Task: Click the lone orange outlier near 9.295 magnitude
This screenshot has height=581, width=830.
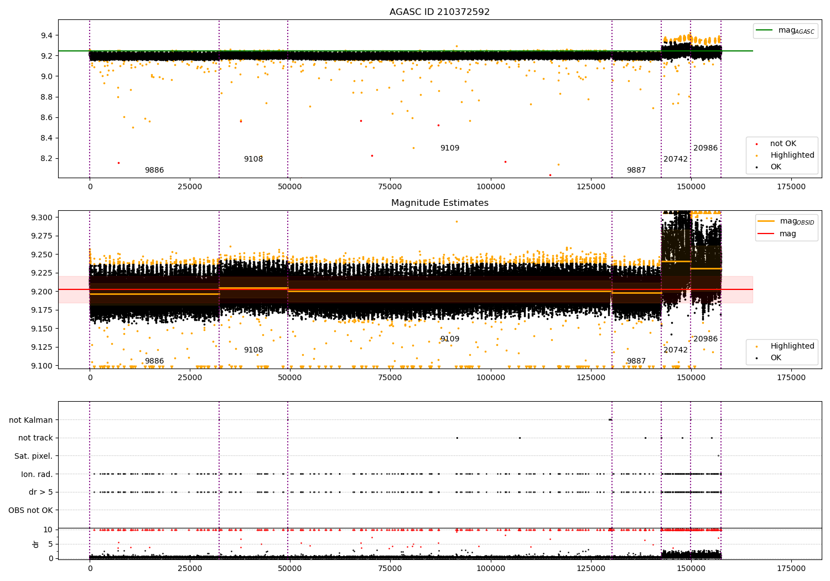Action: 456,221
